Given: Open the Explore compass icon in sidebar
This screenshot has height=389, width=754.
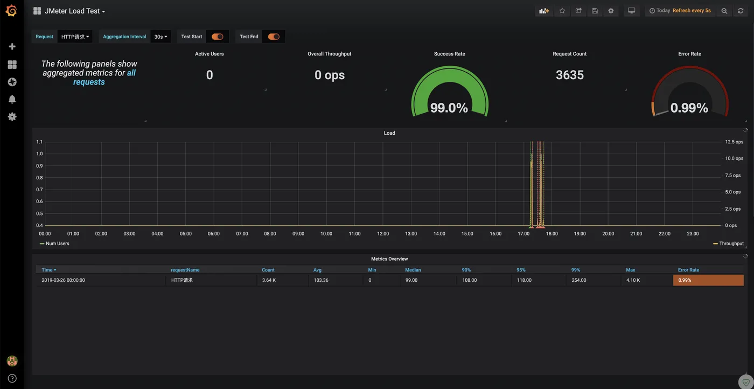Looking at the screenshot, I should [12, 82].
